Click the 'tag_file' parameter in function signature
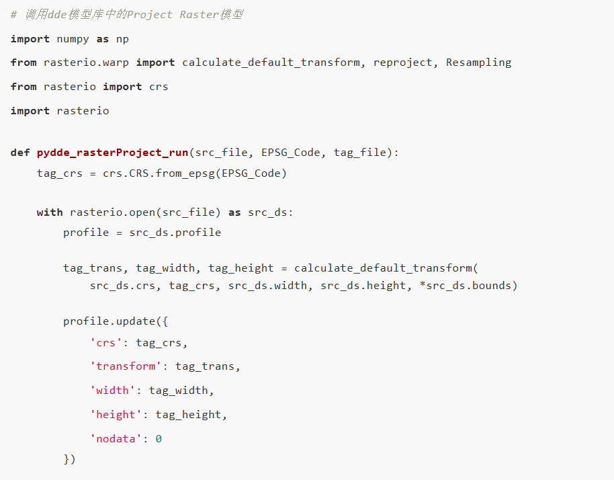 [x=360, y=153]
